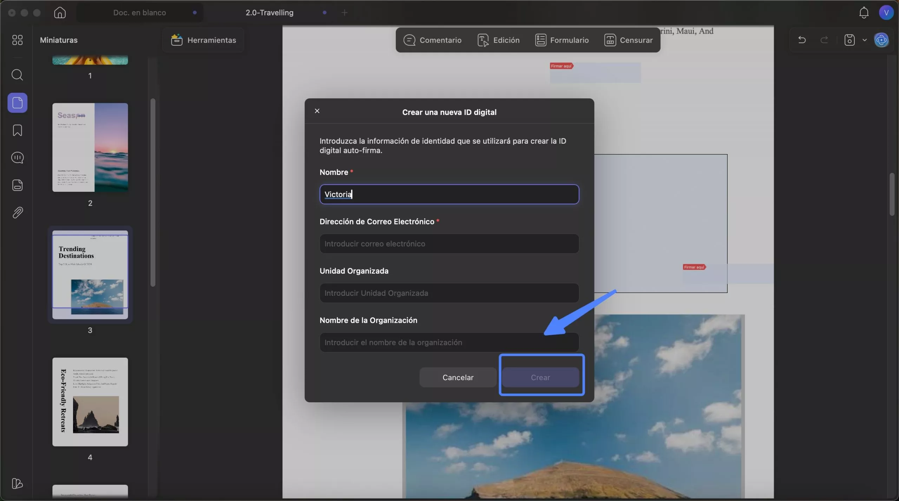Click the save icon in top toolbar

point(849,40)
